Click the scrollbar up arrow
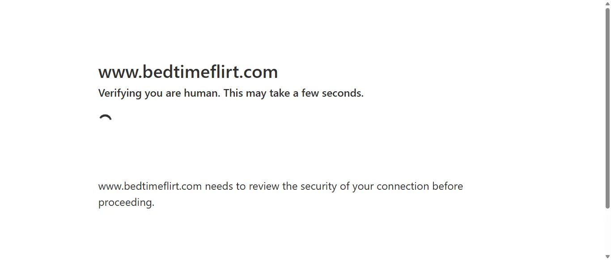This screenshot has height=260, width=611. click(607, 4)
